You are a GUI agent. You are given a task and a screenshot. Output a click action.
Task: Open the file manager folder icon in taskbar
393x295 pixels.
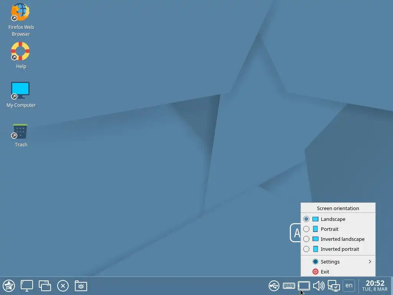81,286
